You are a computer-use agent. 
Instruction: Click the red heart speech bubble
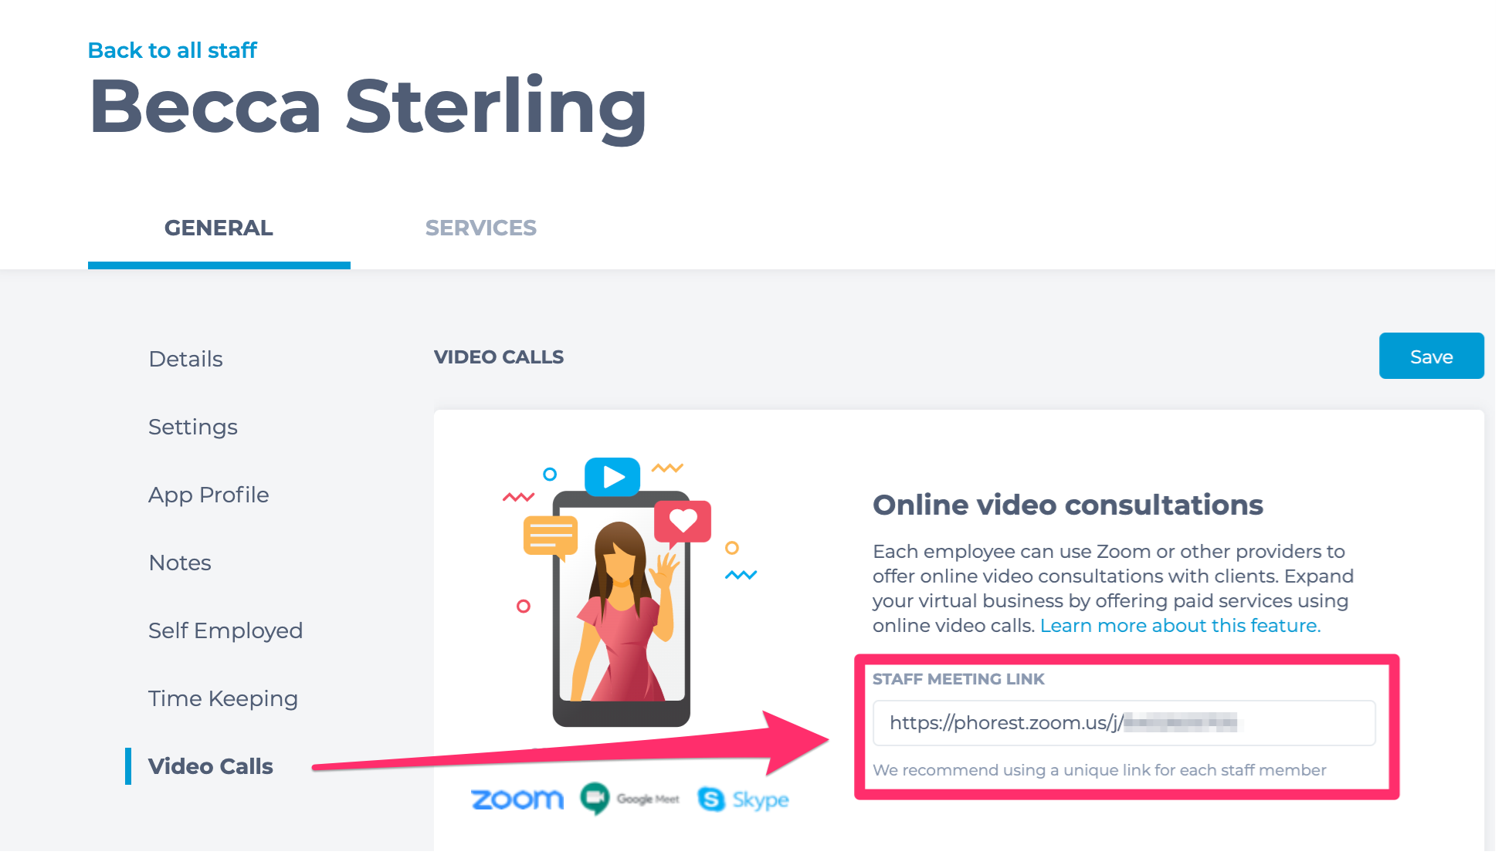point(683,523)
